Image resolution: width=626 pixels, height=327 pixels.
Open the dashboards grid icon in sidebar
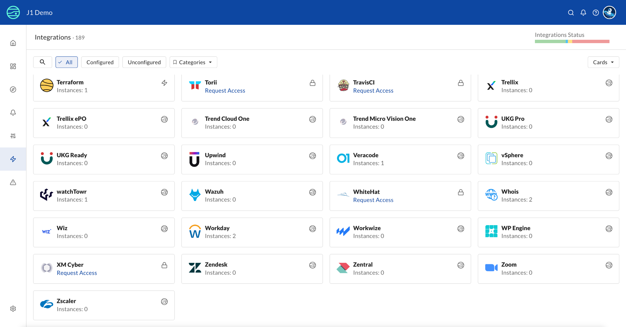13,66
